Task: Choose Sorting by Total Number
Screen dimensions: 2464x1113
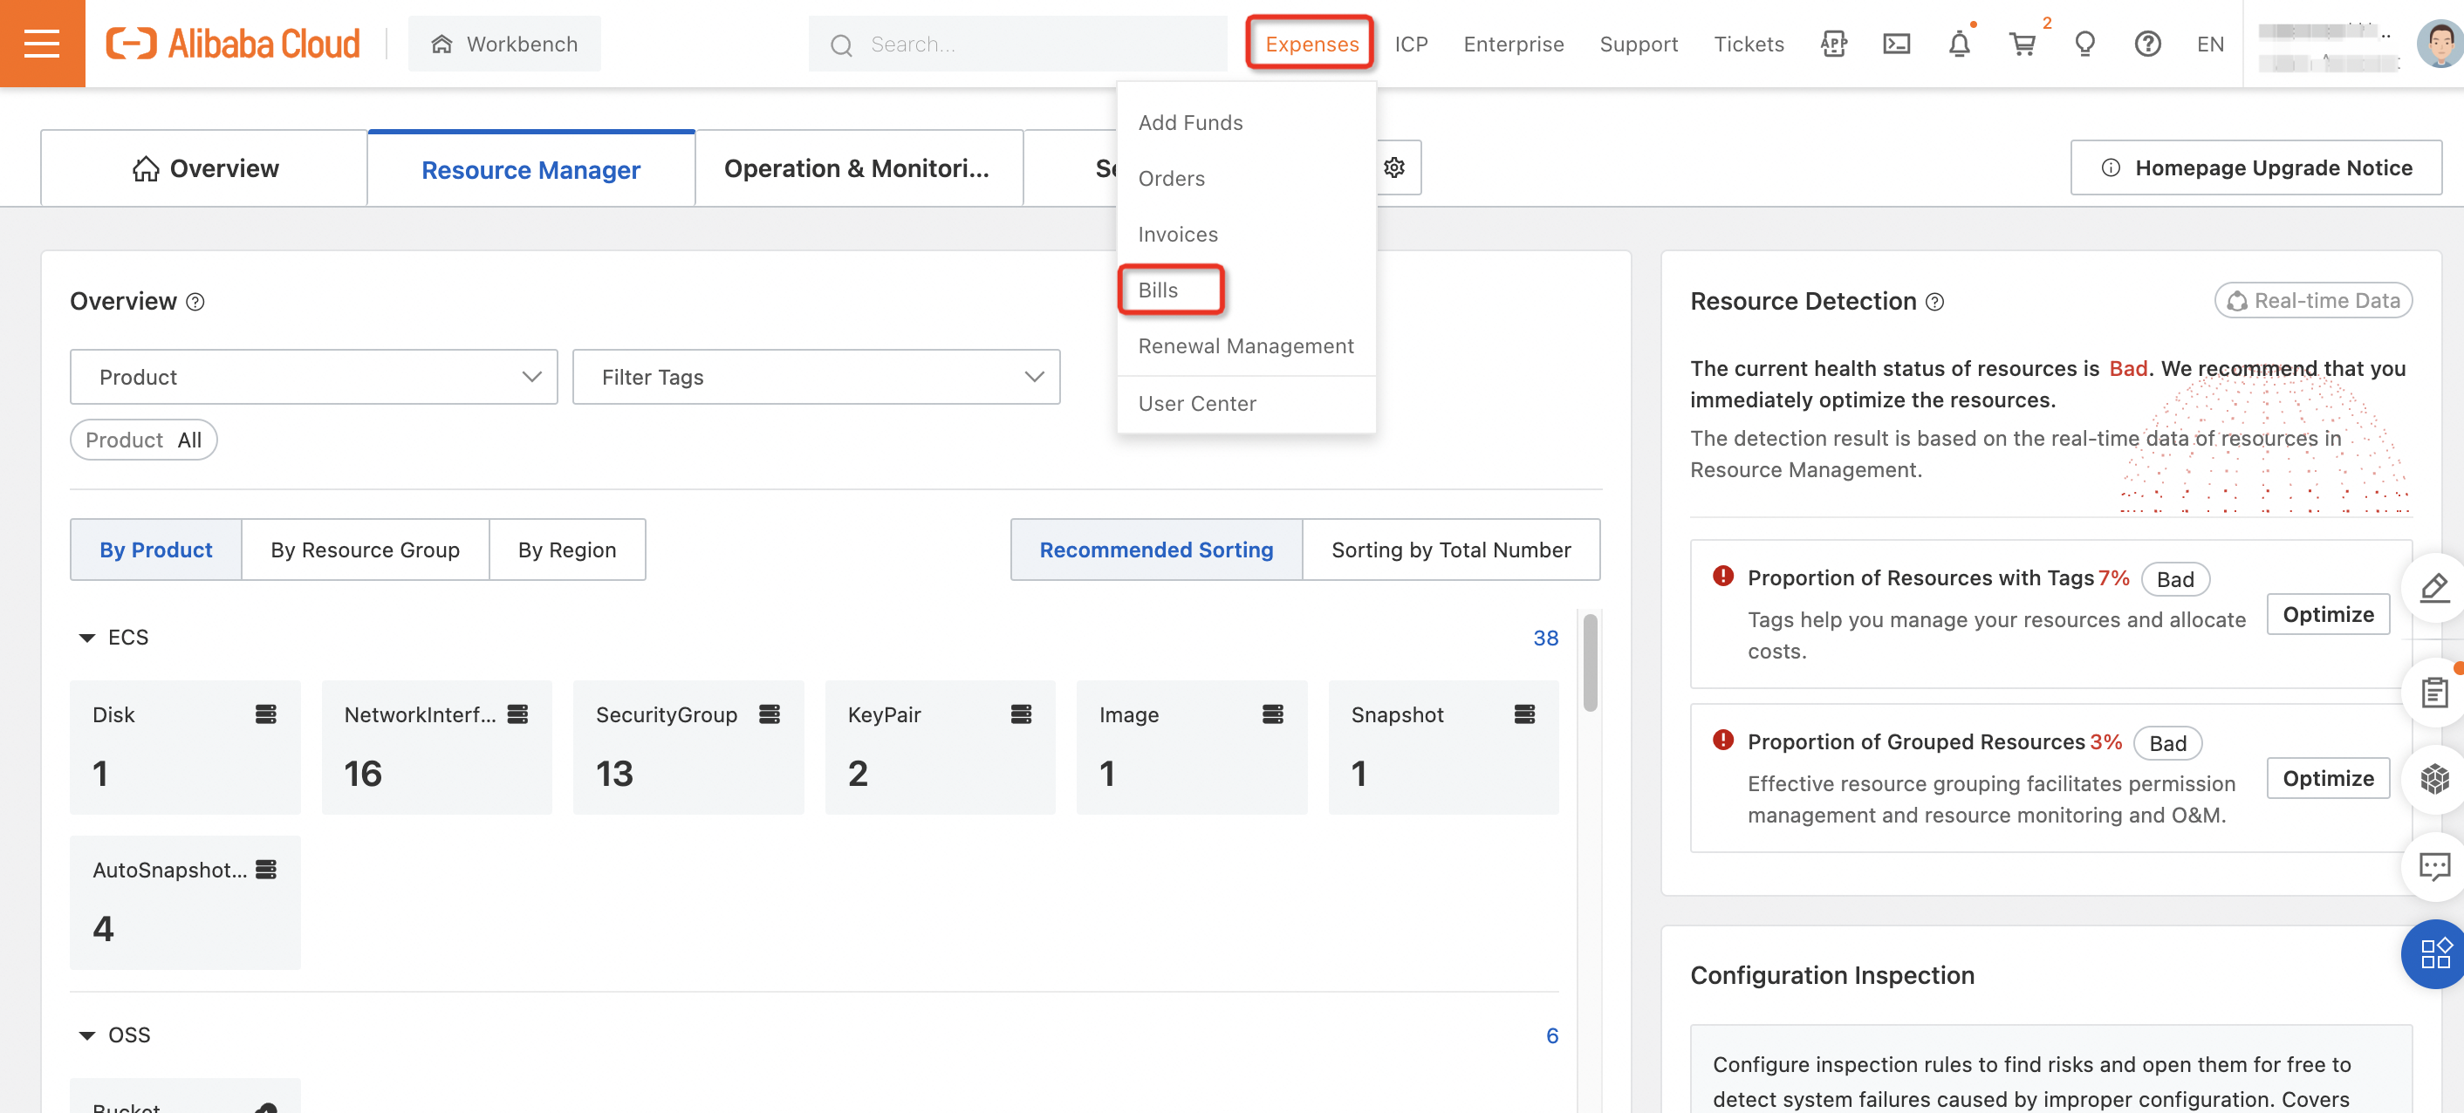Action: click(1451, 550)
